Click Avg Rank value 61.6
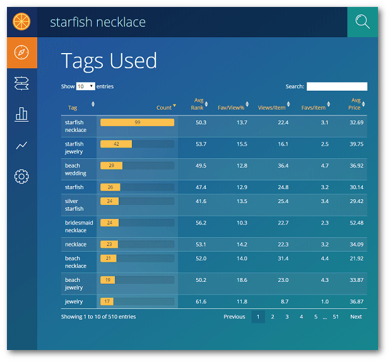This screenshot has width=390, height=362. (x=201, y=301)
